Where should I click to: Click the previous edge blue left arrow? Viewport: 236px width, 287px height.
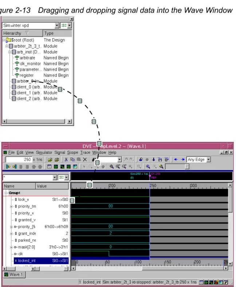tap(176, 159)
